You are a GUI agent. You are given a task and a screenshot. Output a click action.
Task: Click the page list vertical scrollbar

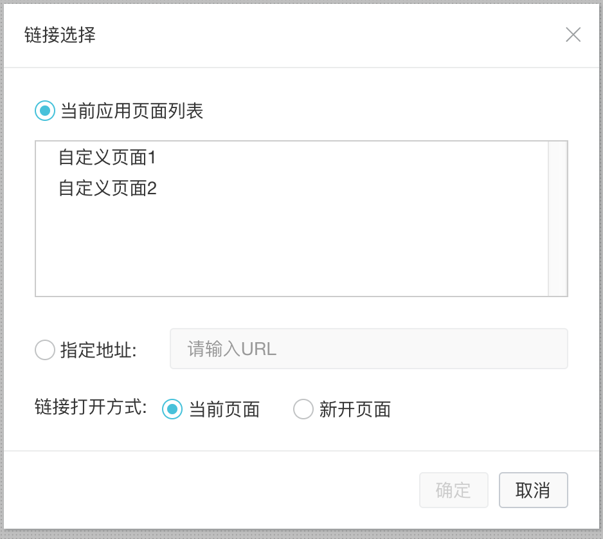(557, 219)
